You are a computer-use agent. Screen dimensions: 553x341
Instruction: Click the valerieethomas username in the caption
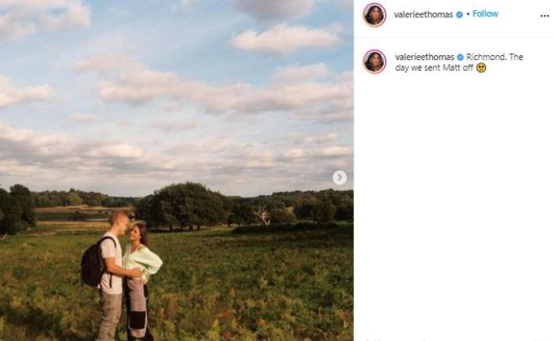point(423,58)
